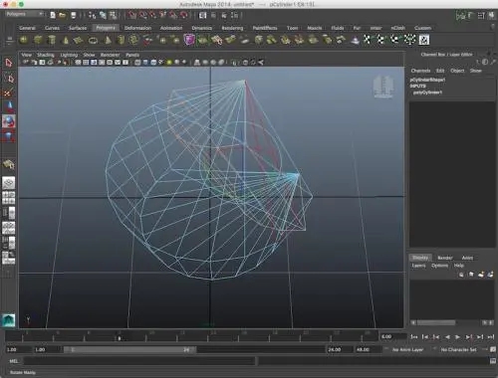Open the No Character Set dropdown
This screenshot has height=378, width=498.
click(461, 349)
